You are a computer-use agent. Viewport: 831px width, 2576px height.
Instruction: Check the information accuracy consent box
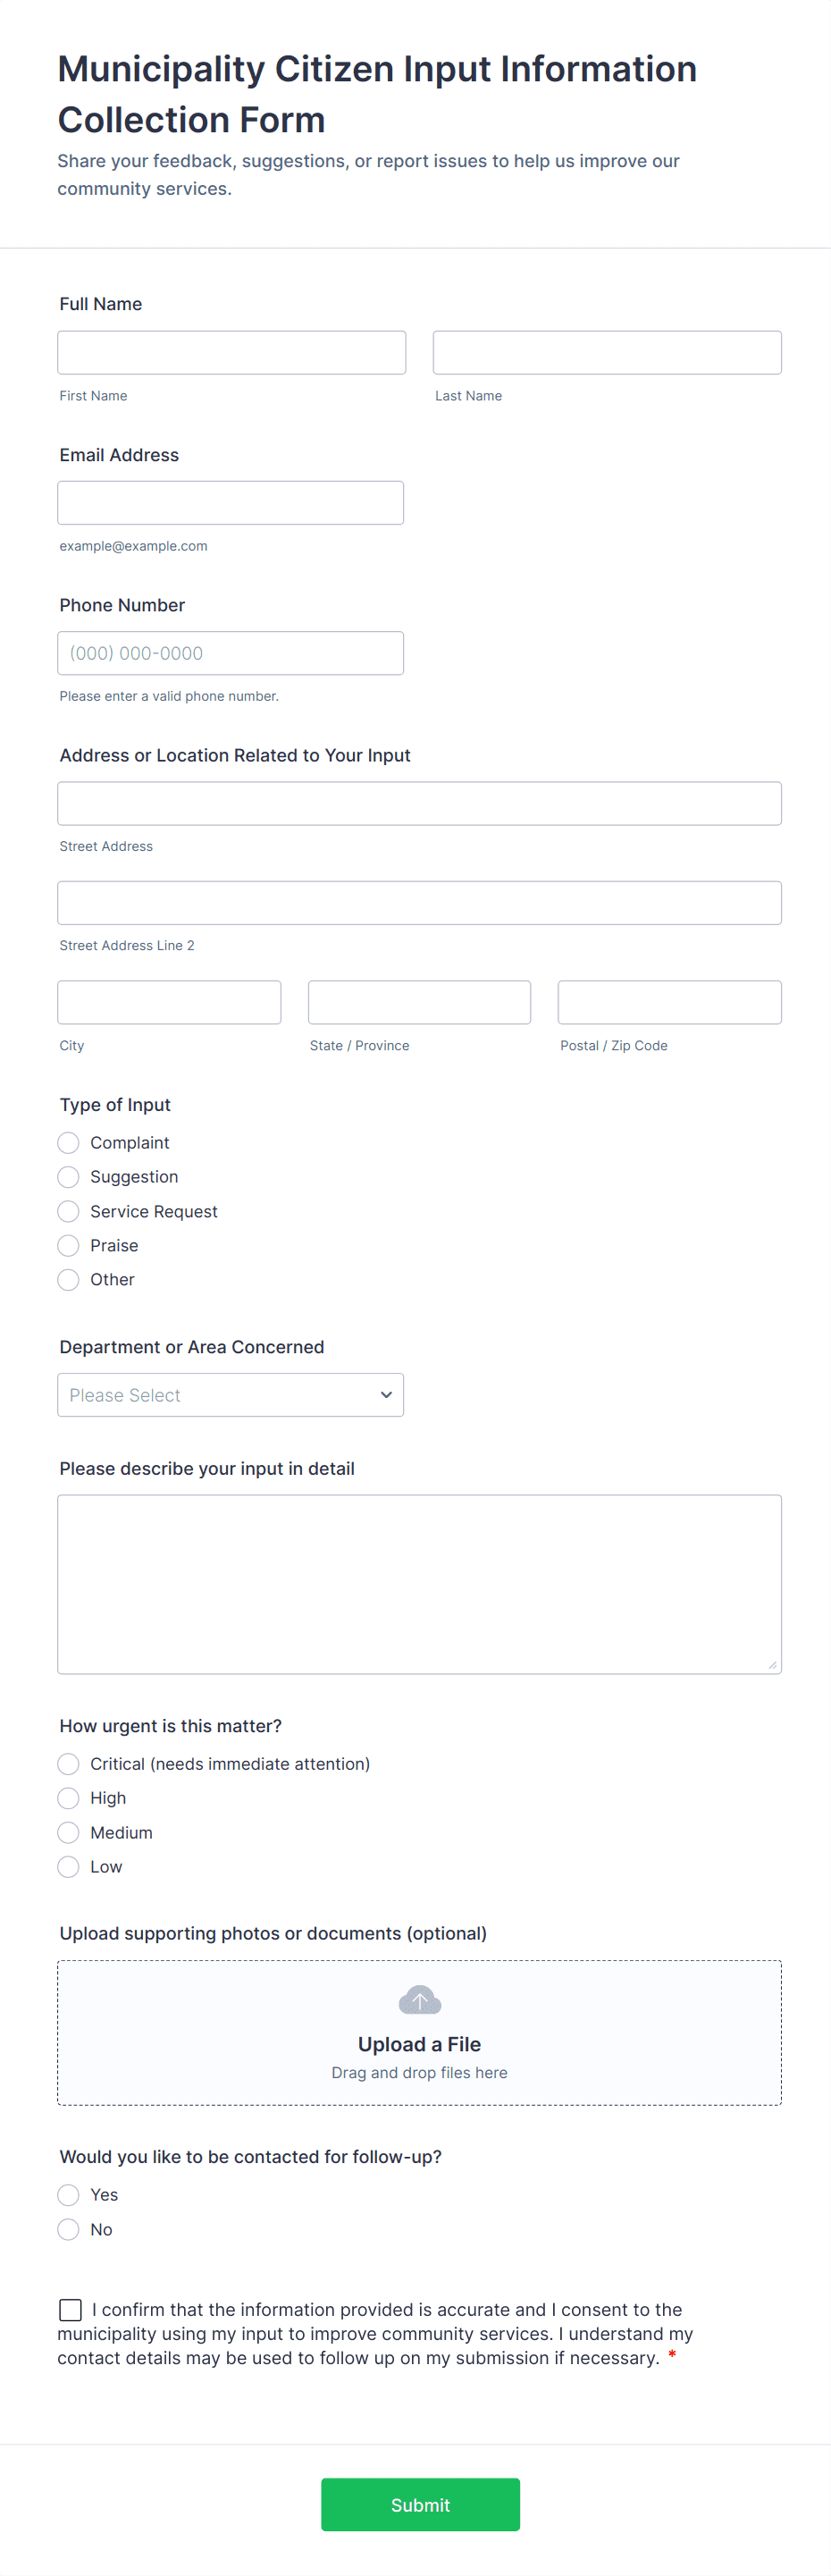[69, 2310]
